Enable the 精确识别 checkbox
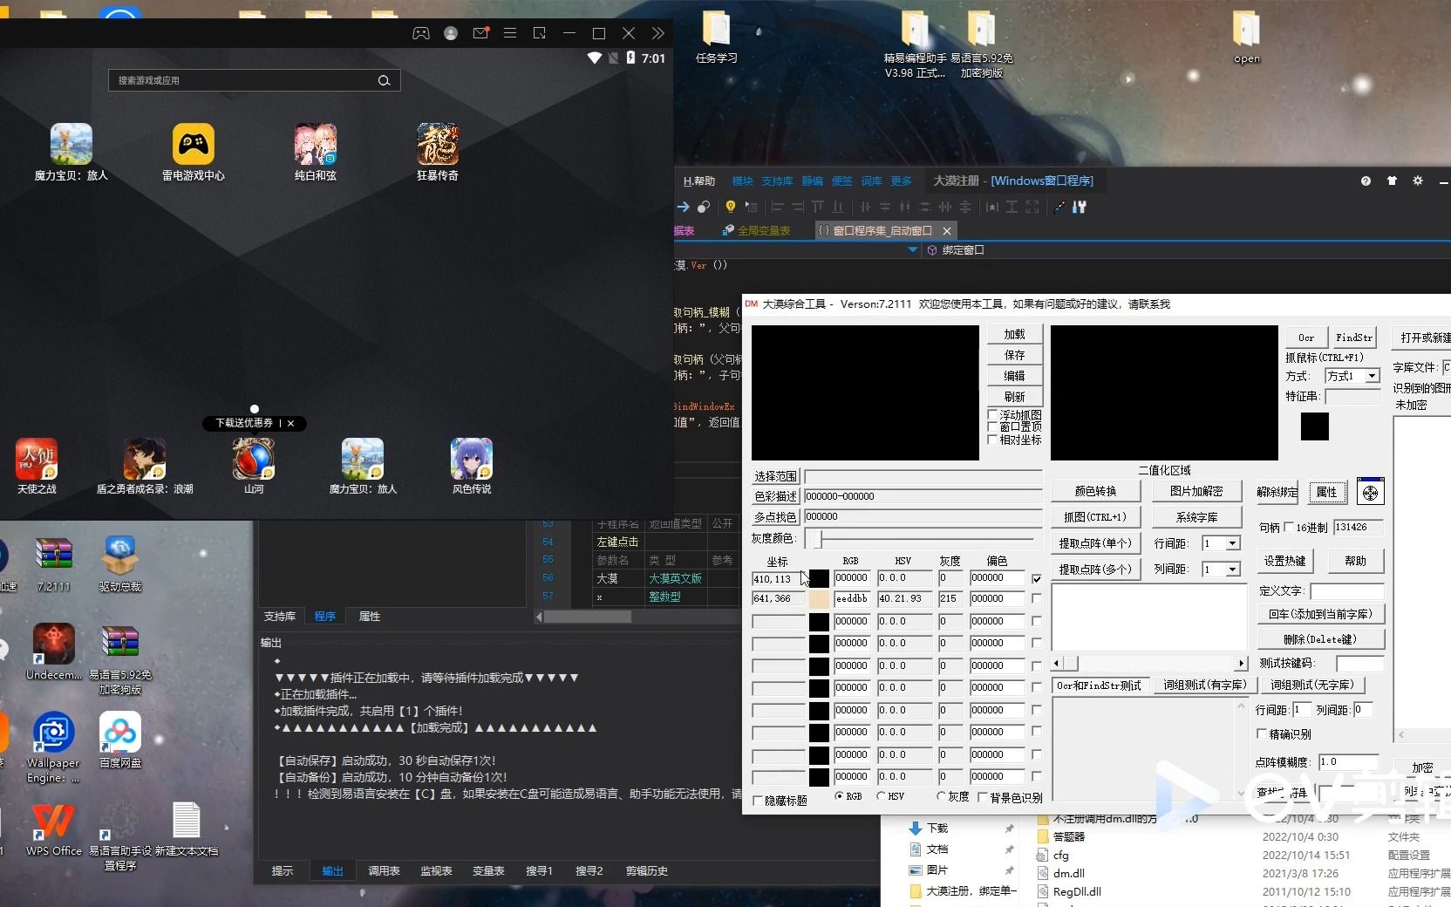Viewport: 1451px width, 907px height. pos(1262,733)
